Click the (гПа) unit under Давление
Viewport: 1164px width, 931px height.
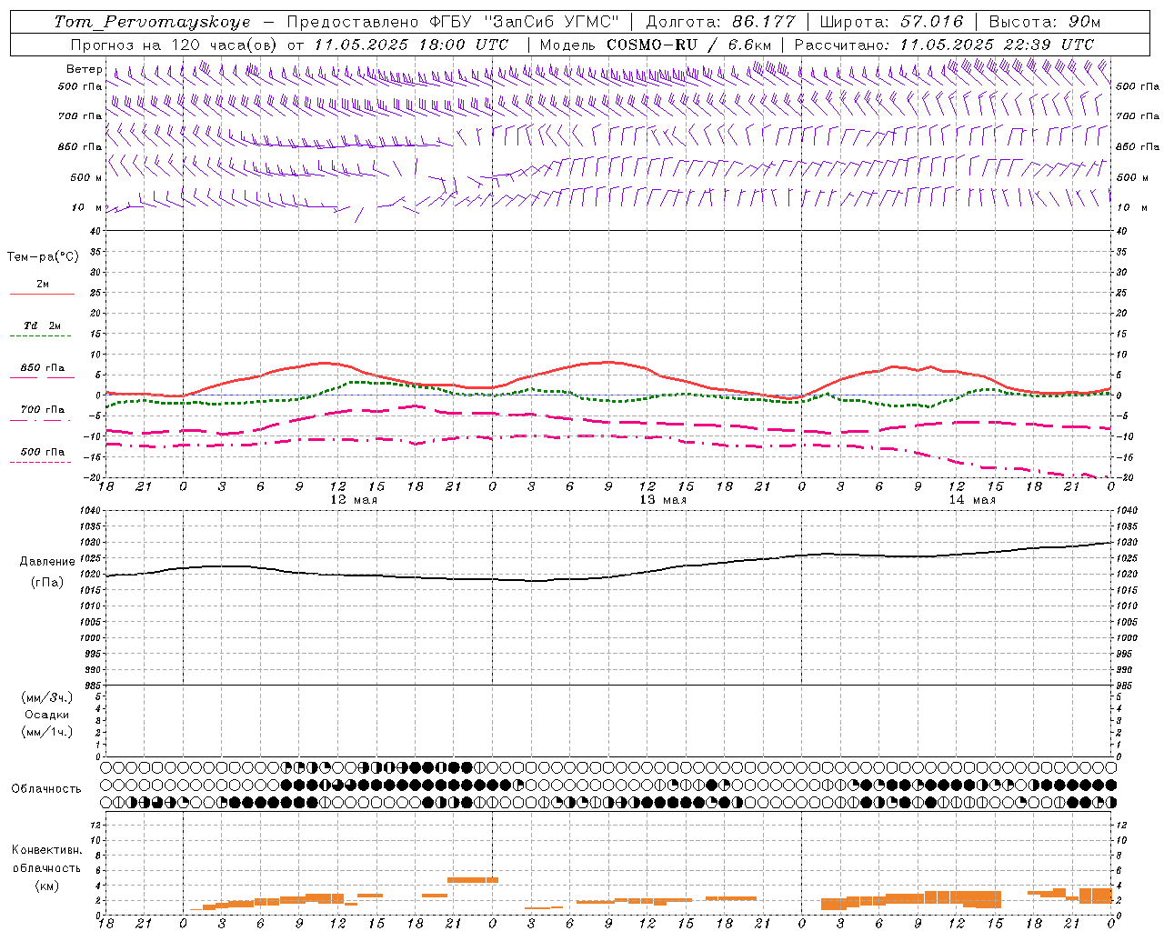pyautogui.click(x=46, y=582)
